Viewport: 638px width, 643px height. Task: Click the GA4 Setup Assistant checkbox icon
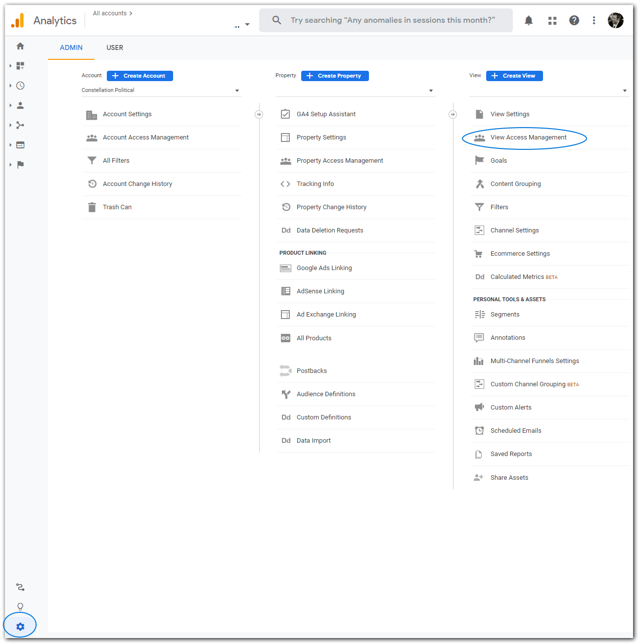tap(285, 114)
